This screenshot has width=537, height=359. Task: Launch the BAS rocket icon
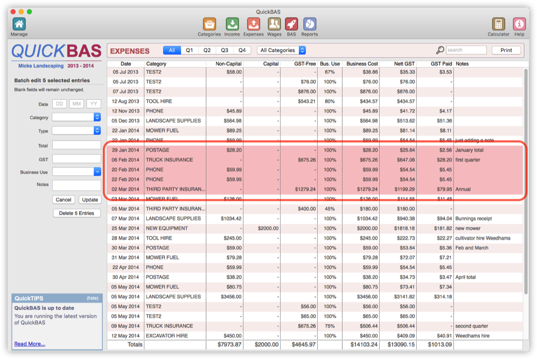(291, 24)
